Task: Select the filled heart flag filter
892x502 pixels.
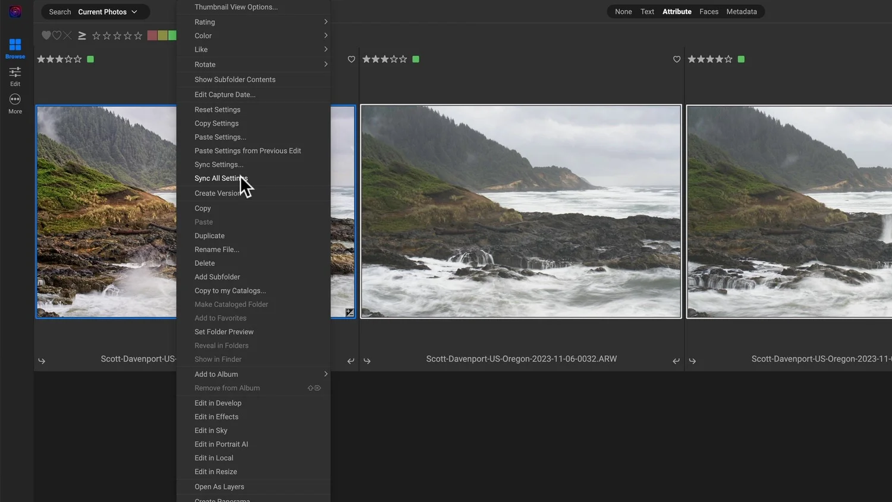Action: [x=46, y=35]
